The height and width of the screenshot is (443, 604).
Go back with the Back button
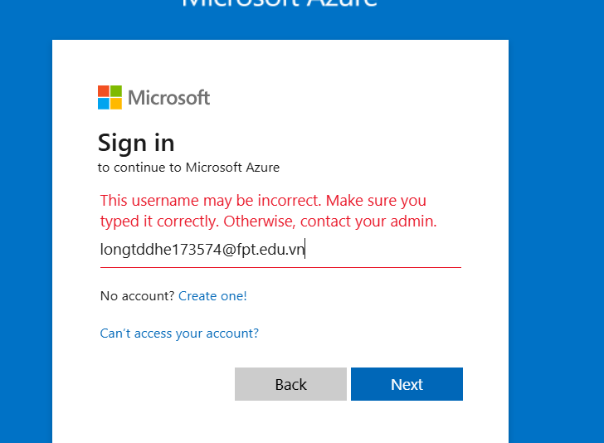point(291,384)
